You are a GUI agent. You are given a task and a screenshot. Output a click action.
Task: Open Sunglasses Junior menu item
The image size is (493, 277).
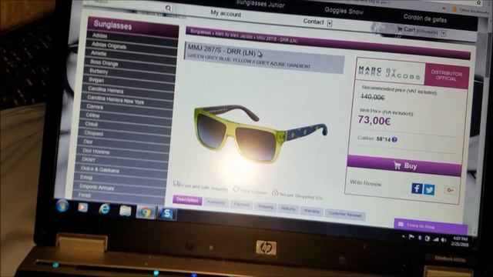(x=260, y=5)
